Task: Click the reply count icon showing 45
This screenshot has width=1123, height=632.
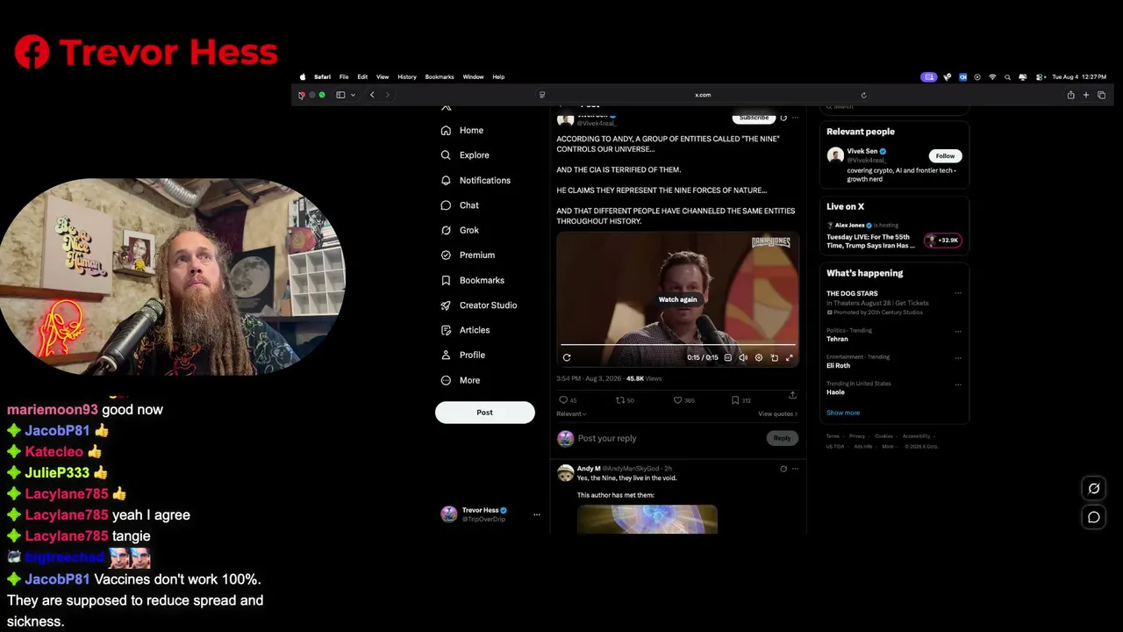Action: (x=563, y=400)
